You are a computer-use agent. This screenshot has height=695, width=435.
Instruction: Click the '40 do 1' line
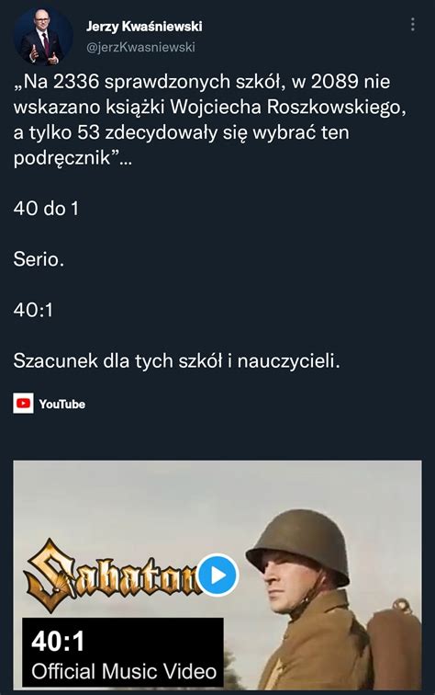[x=46, y=209]
